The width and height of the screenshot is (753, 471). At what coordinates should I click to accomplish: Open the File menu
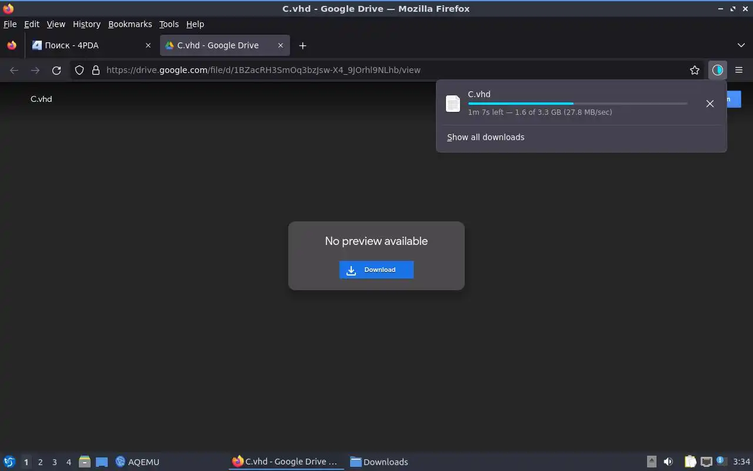click(10, 24)
